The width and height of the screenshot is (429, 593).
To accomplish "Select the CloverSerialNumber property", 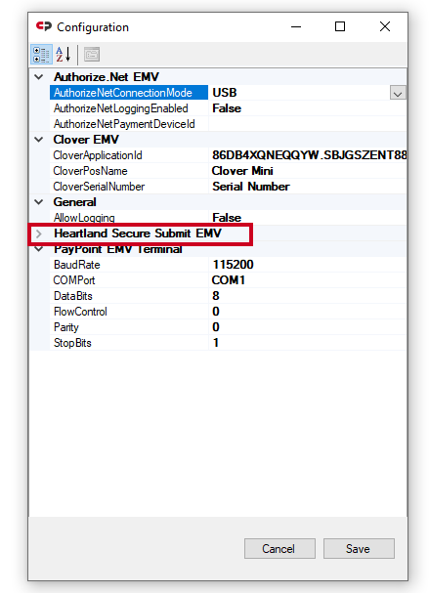I will click(x=129, y=187).
